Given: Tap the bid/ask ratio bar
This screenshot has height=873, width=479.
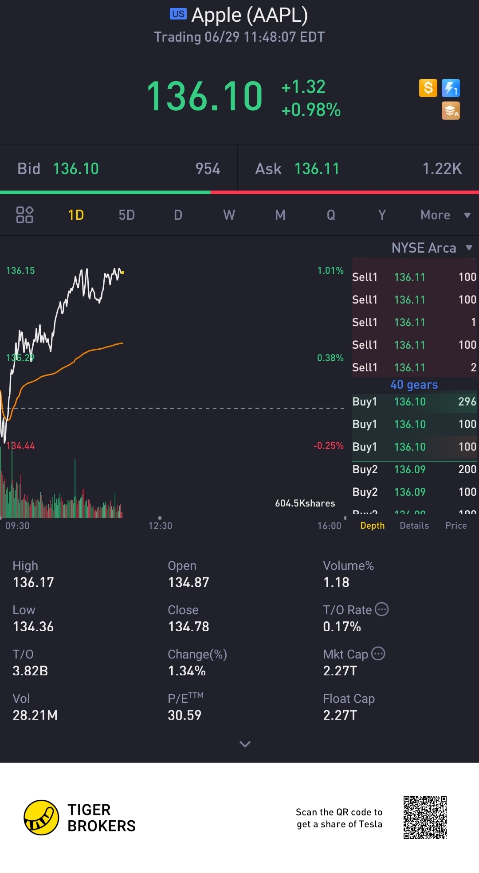Looking at the screenshot, I should pyautogui.click(x=239, y=192).
